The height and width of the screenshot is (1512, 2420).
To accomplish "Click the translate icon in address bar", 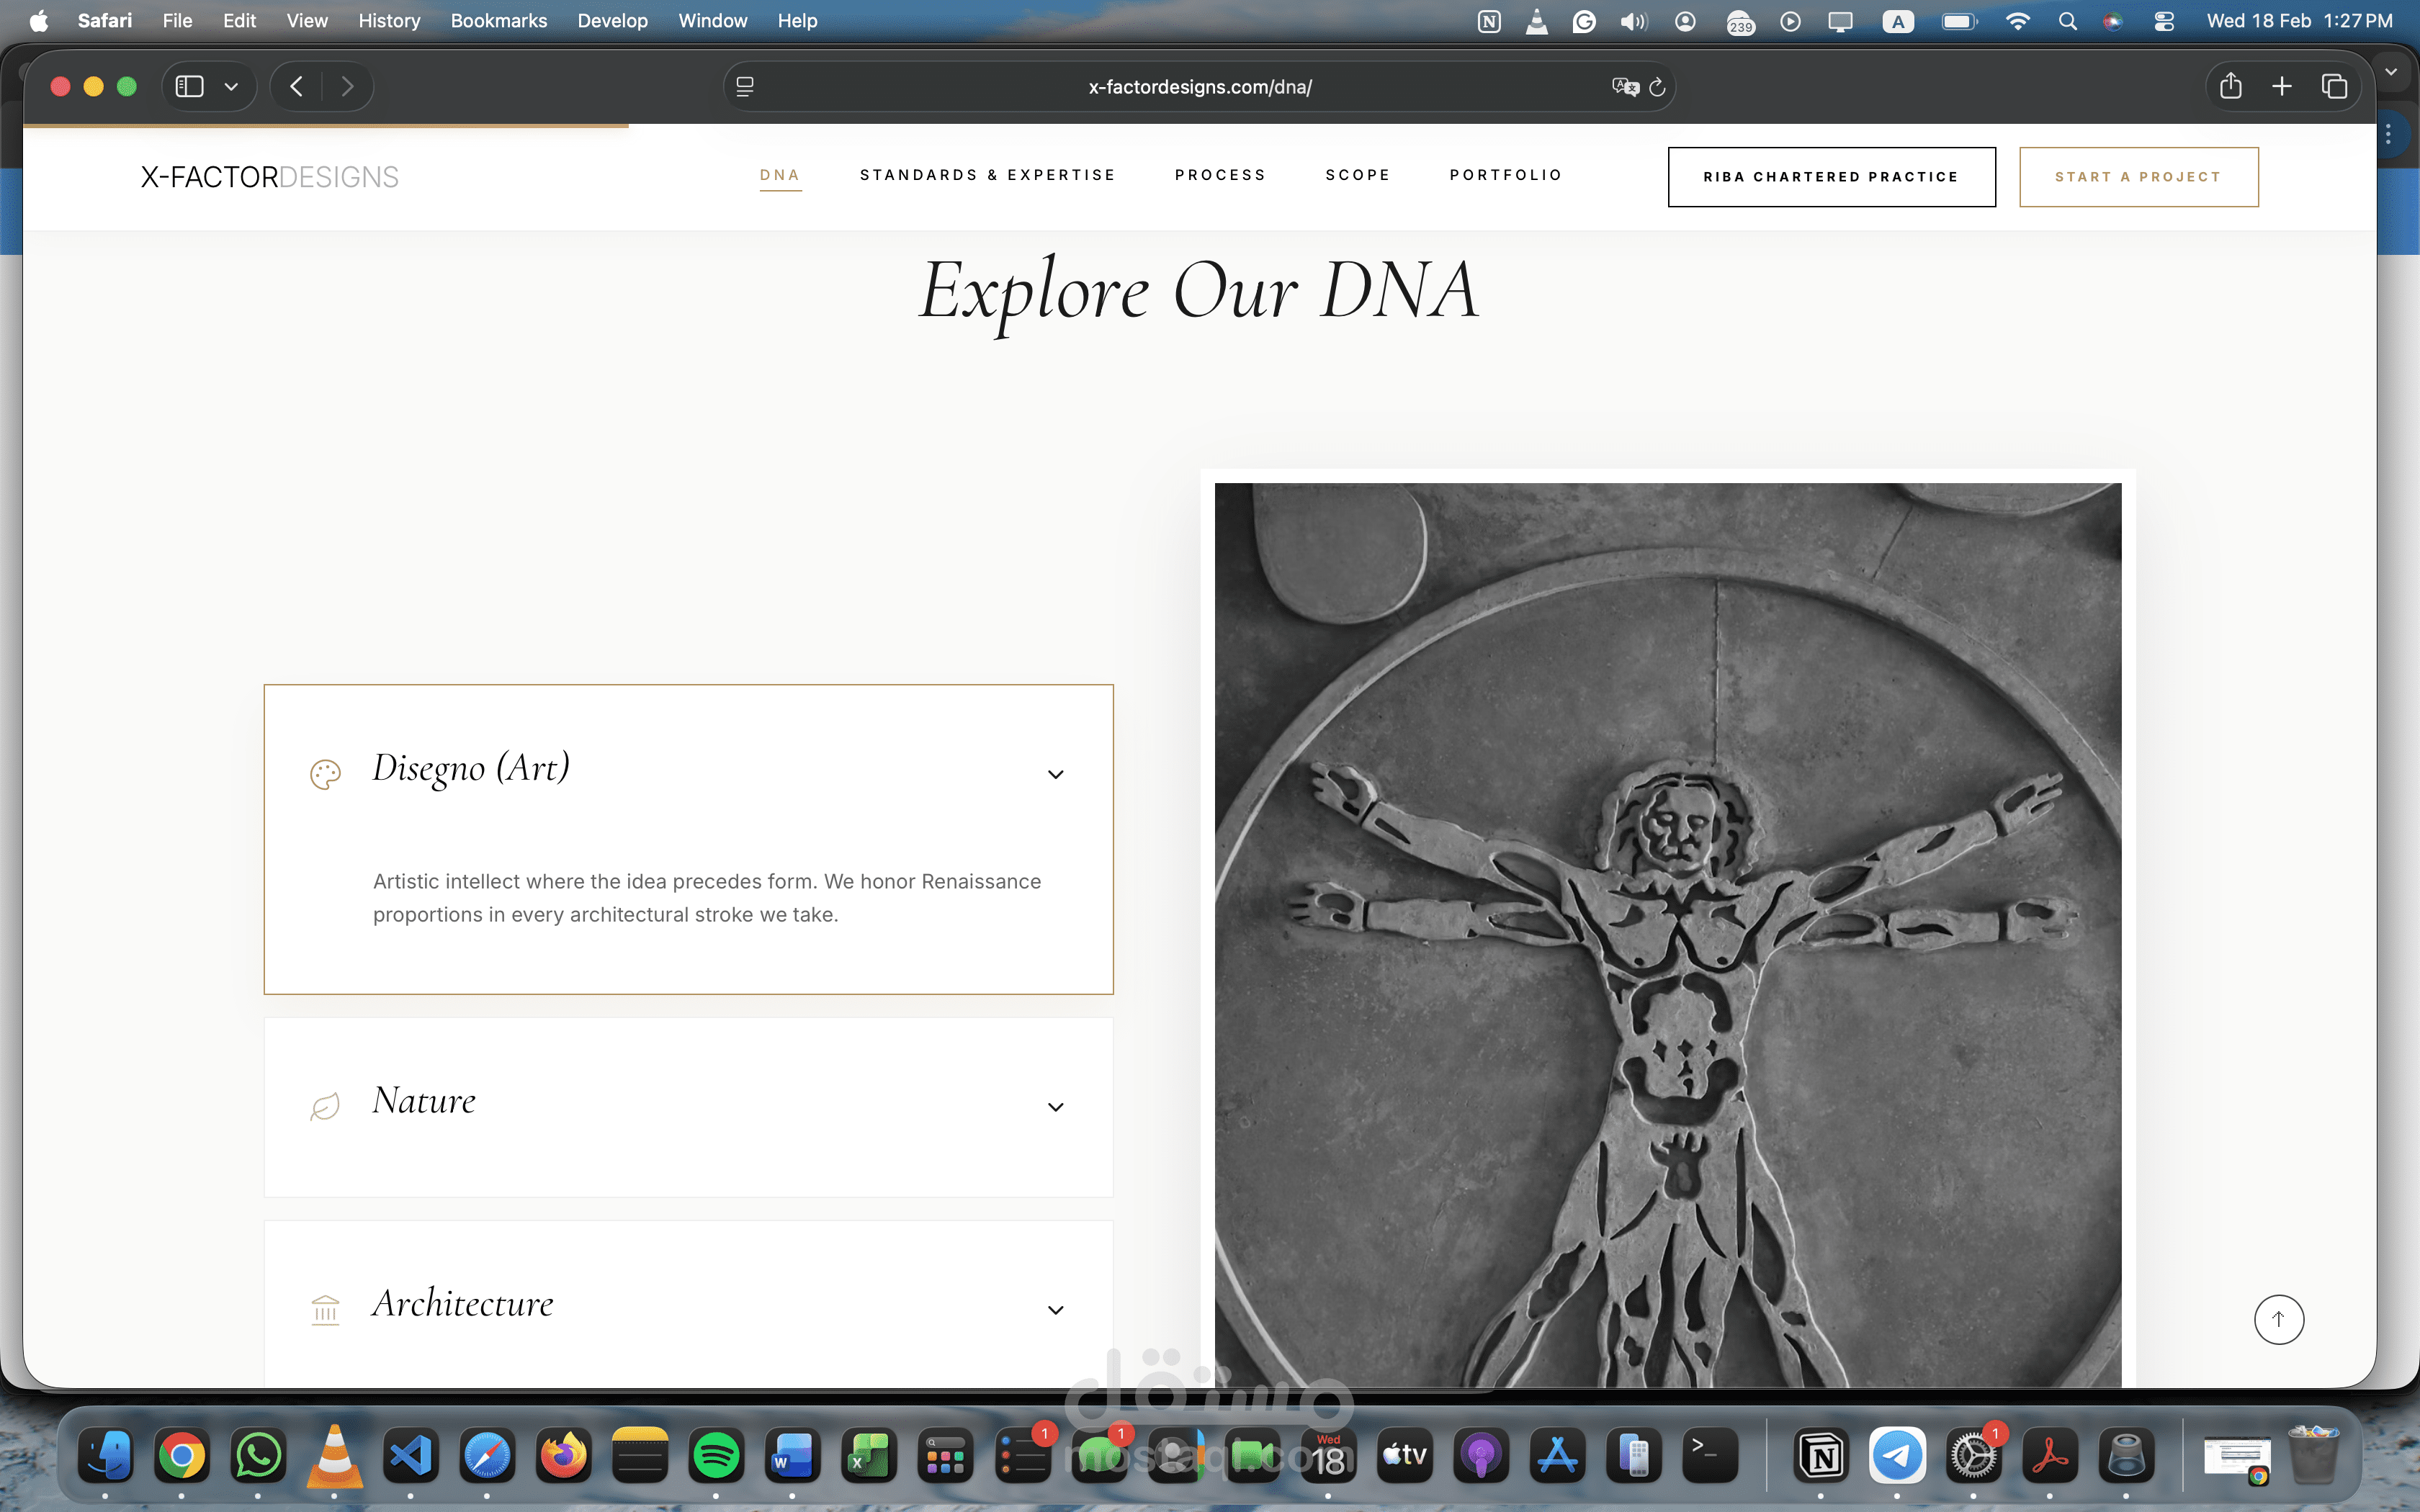I will (x=1624, y=87).
